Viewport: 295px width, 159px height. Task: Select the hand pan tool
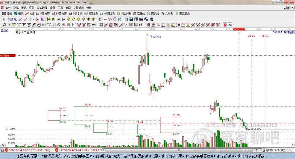(x=100, y=19)
